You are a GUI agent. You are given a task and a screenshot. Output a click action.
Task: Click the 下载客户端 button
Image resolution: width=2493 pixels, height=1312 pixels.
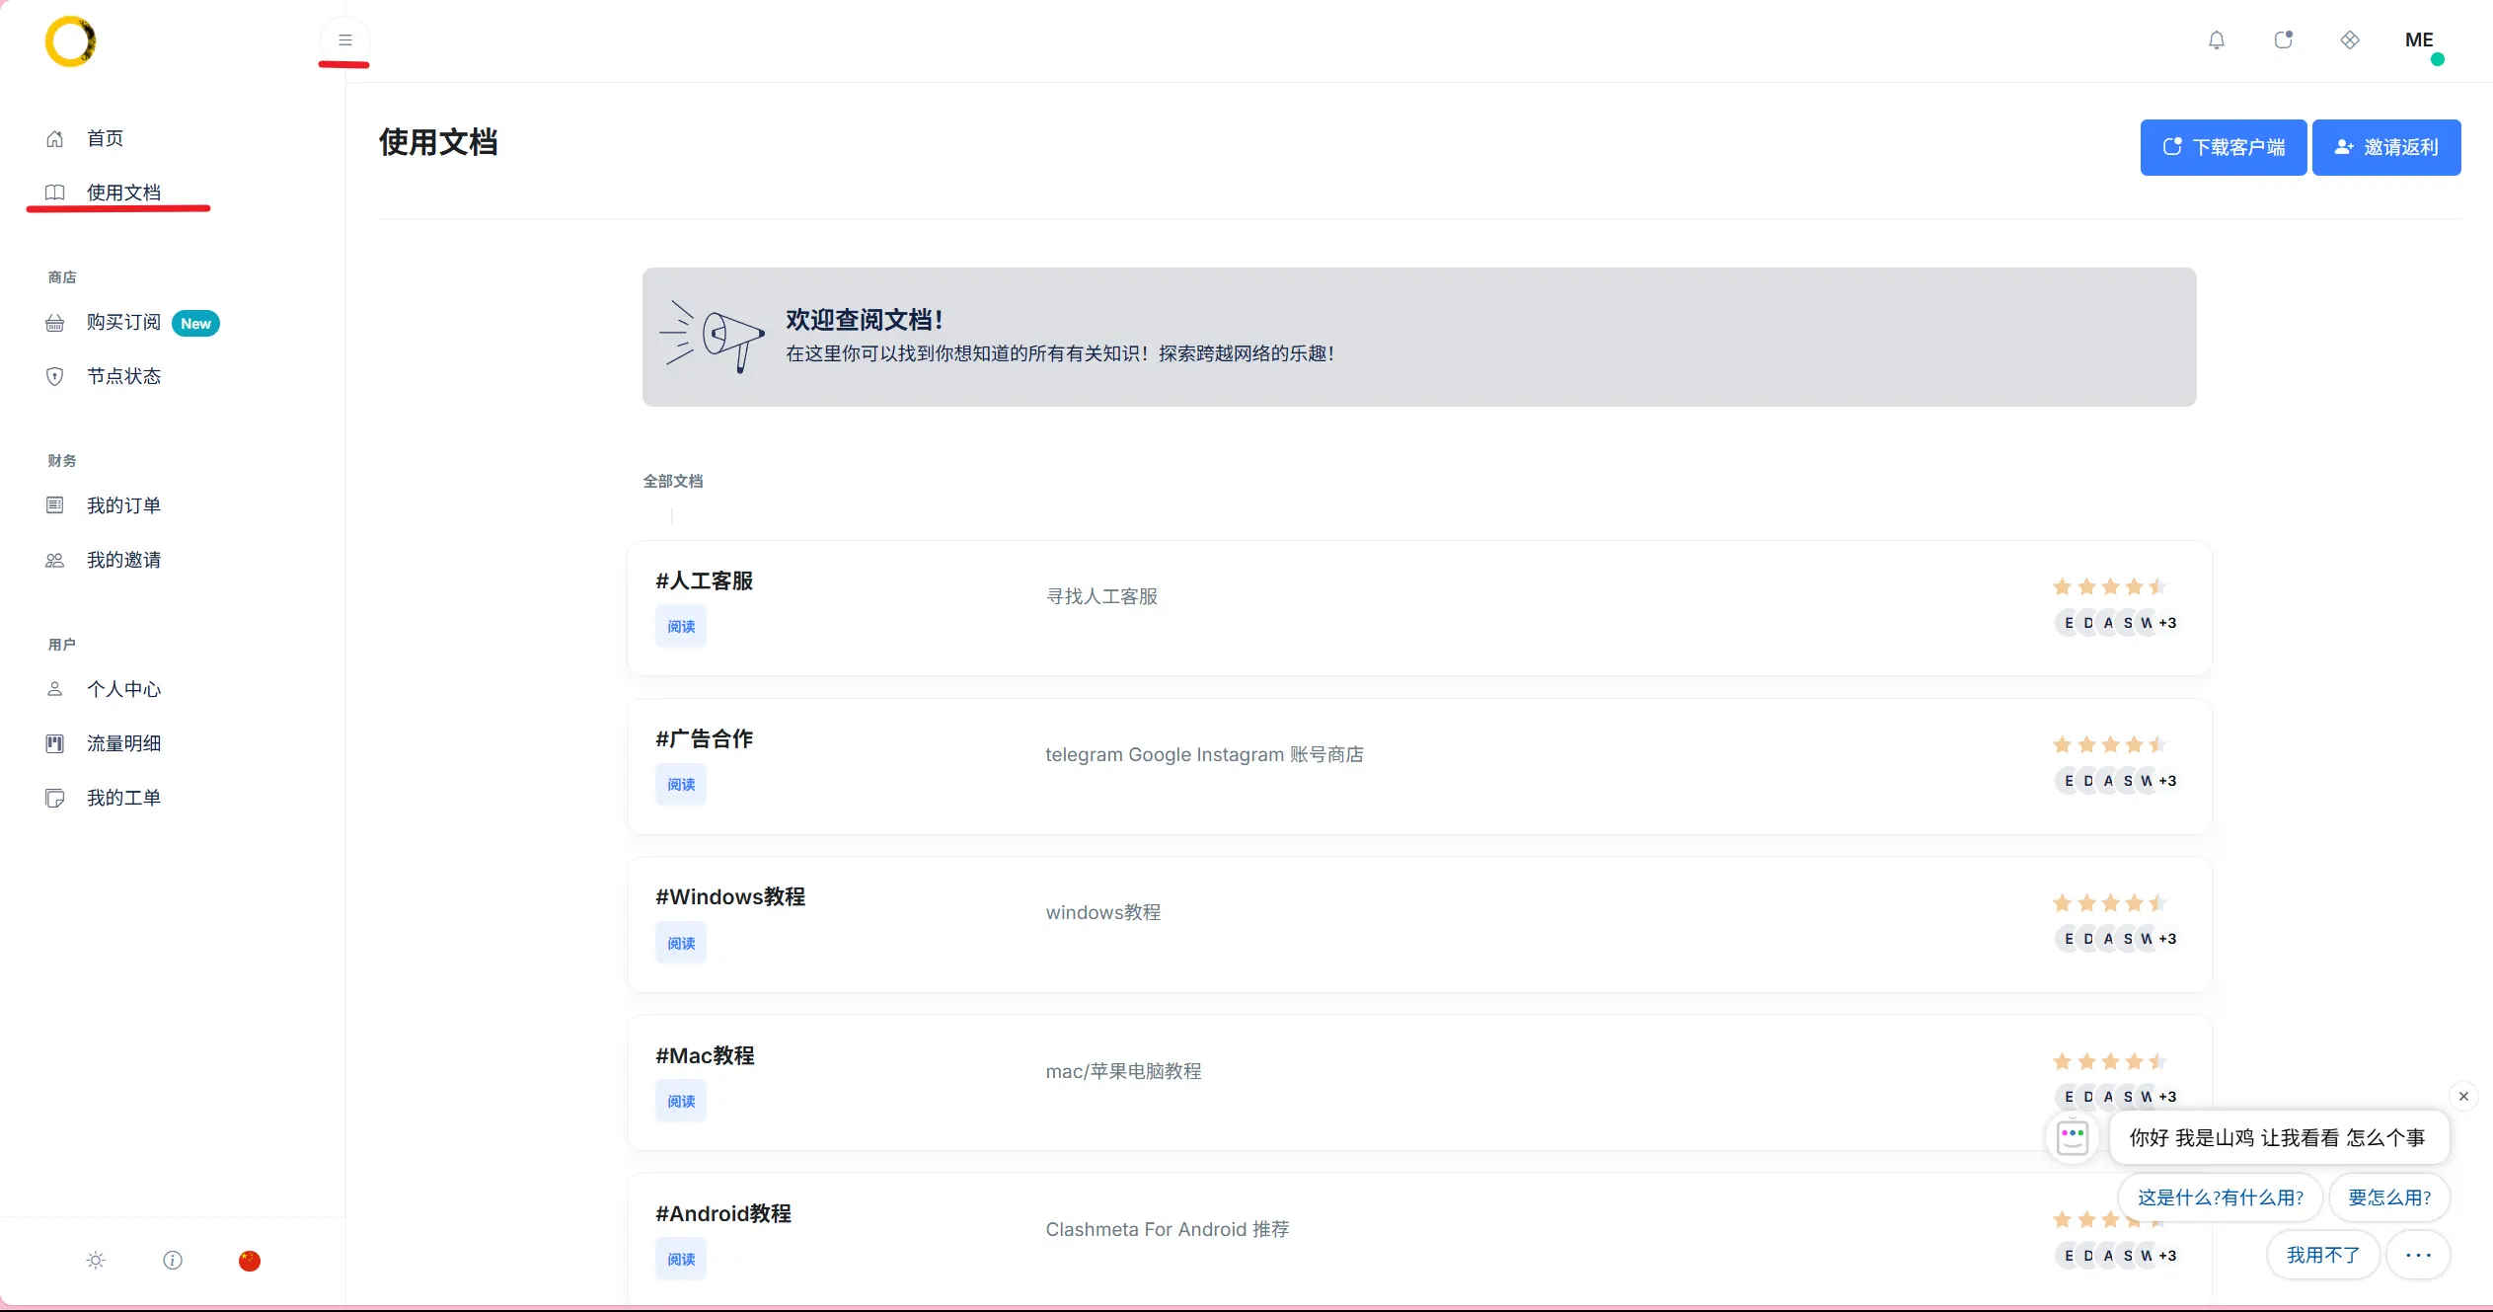point(2223,147)
